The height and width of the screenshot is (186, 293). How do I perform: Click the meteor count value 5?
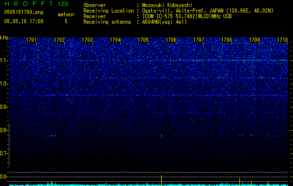pos(66,21)
